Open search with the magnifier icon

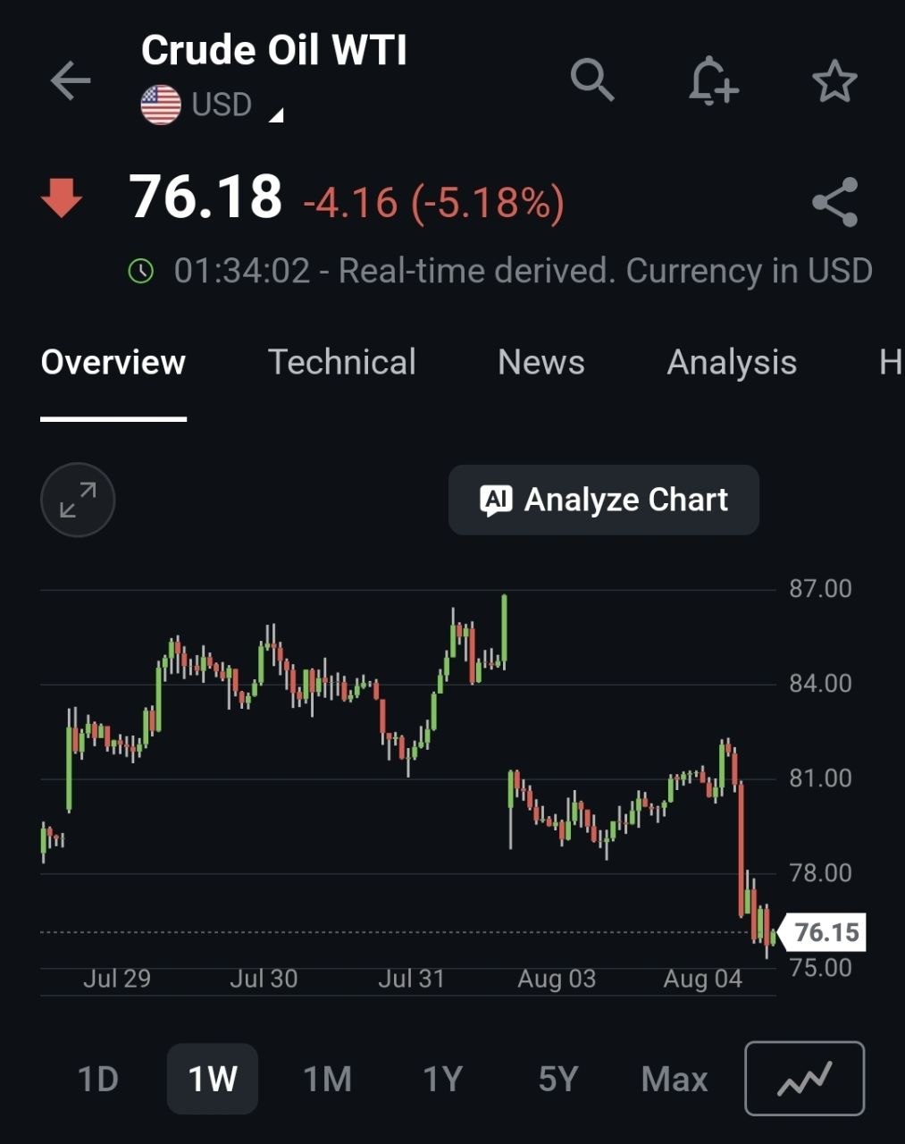592,80
